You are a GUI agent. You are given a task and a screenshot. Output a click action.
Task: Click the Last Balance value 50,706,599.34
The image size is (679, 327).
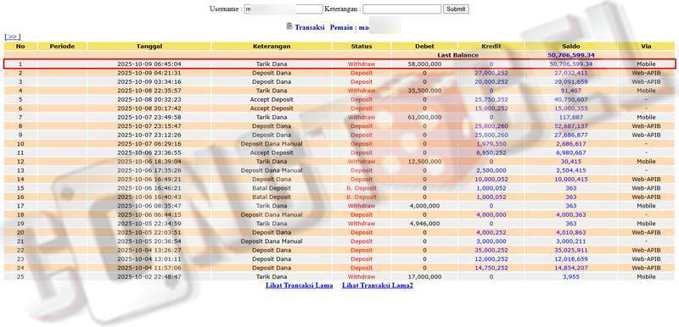[571, 55]
